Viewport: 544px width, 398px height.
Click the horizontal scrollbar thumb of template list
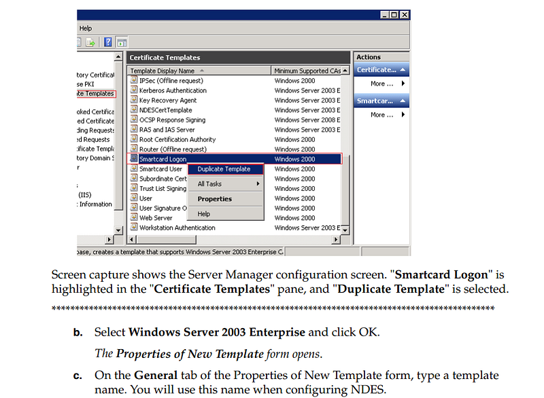(x=166, y=239)
